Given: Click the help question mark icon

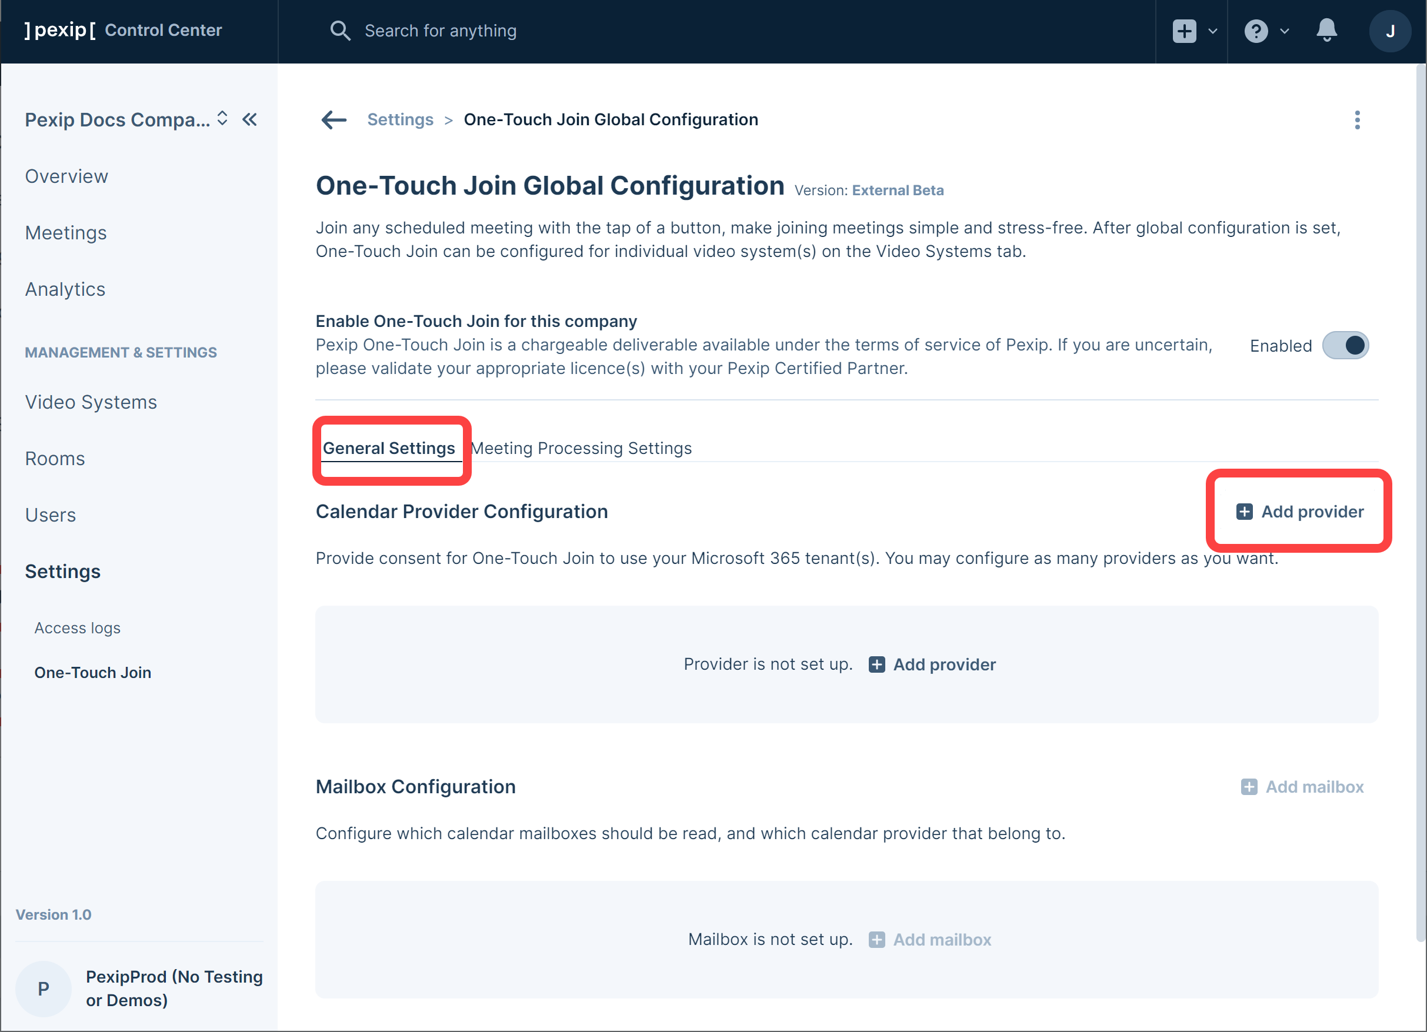Looking at the screenshot, I should pyautogui.click(x=1255, y=31).
